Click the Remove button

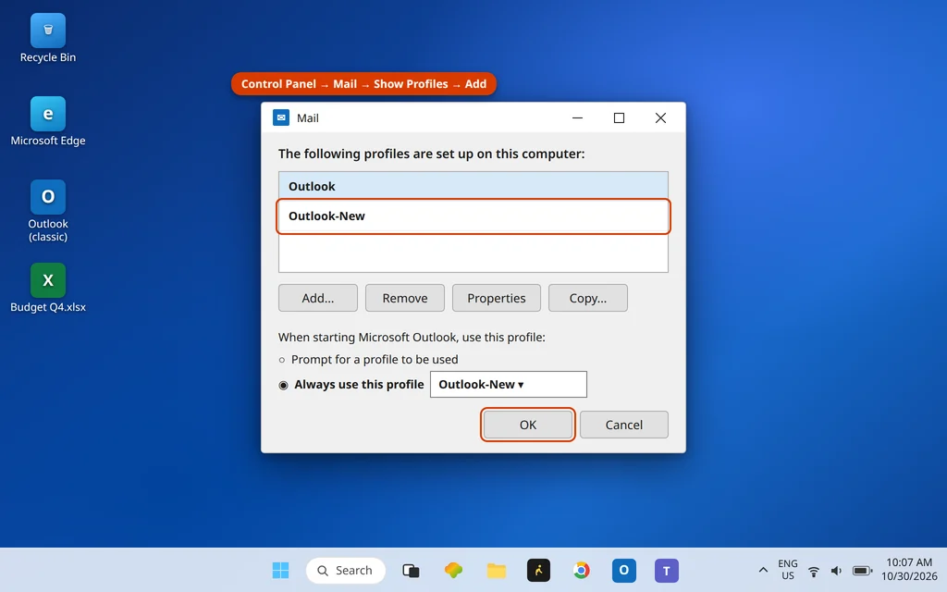405,298
